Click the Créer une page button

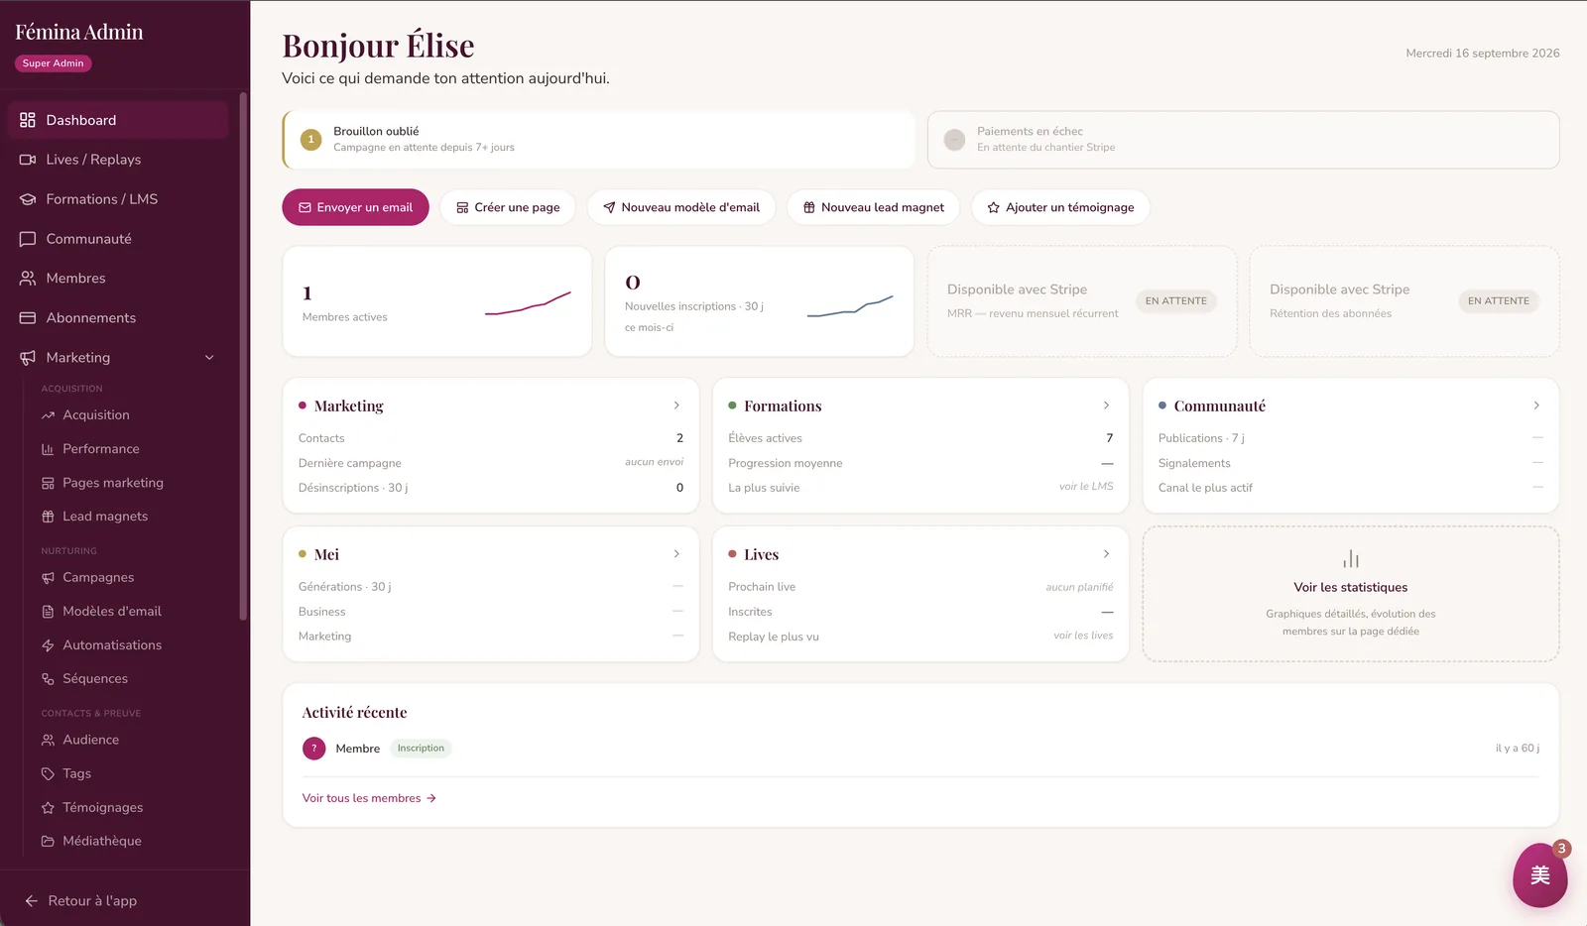tap(508, 207)
